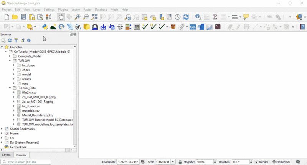Open the Scale dropdown in status bar

[173, 162]
